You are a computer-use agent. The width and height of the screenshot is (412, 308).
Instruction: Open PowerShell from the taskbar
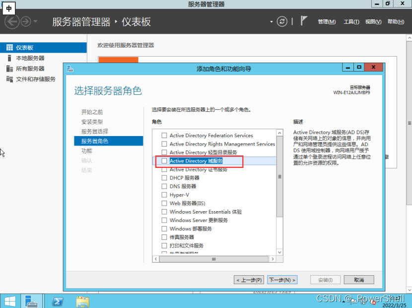pos(58,301)
